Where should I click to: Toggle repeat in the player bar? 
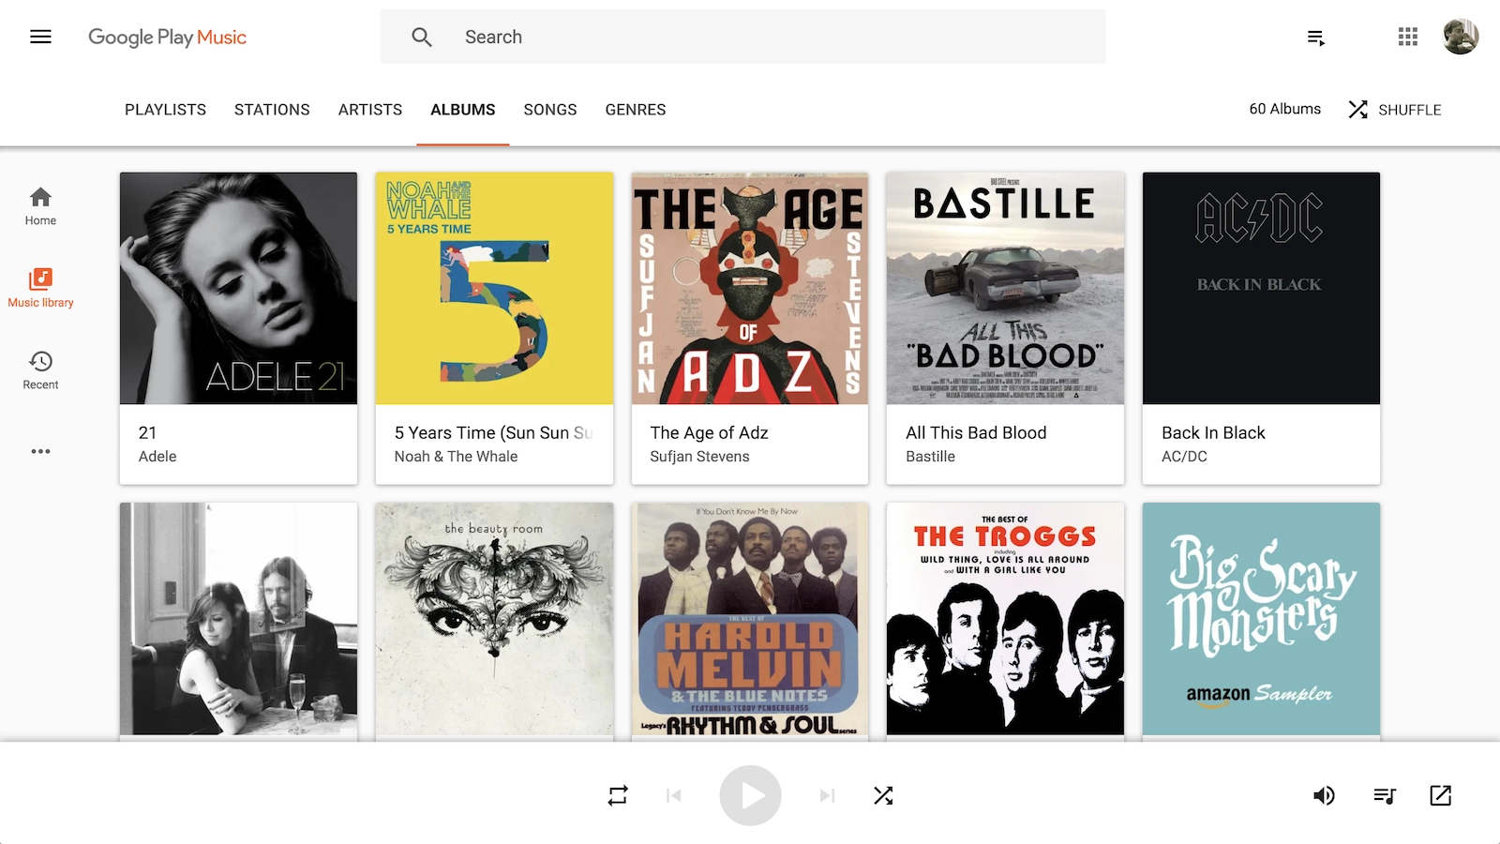point(618,796)
